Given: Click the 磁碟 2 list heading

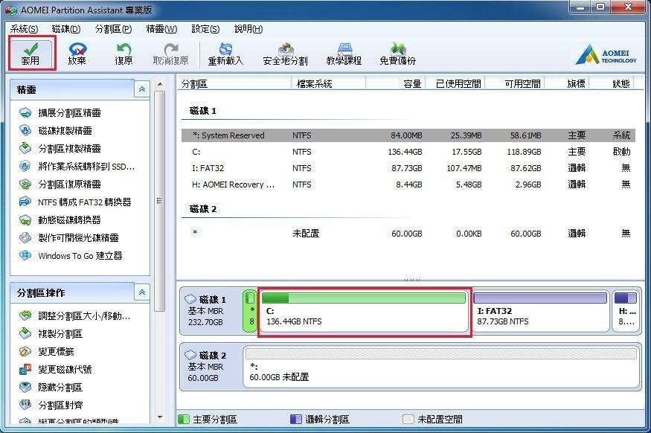Looking at the screenshot, I should (202, 209).
